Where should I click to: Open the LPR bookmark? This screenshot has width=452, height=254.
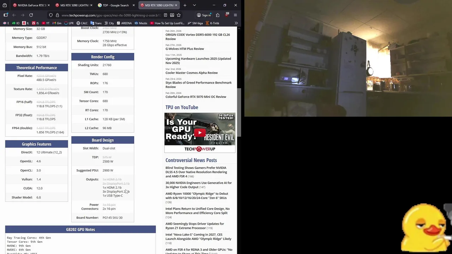coord(69,23)
